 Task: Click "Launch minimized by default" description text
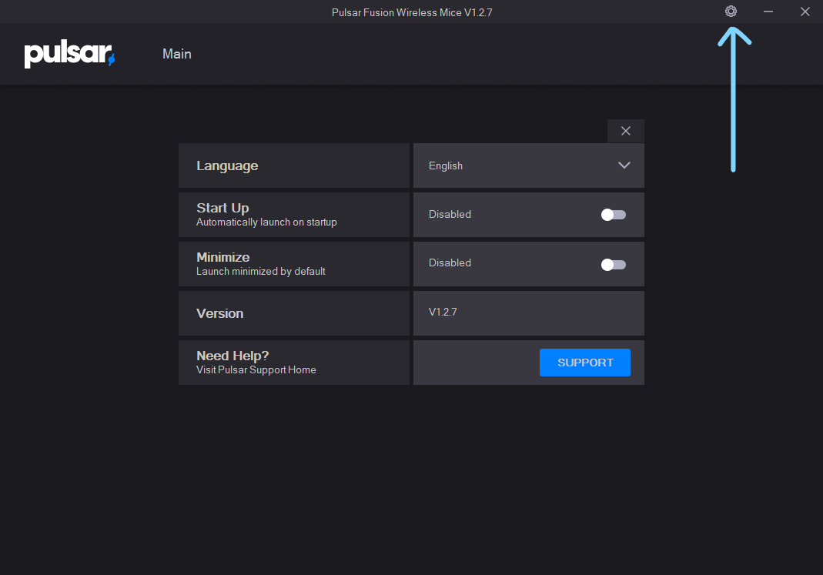coord(260,271)
